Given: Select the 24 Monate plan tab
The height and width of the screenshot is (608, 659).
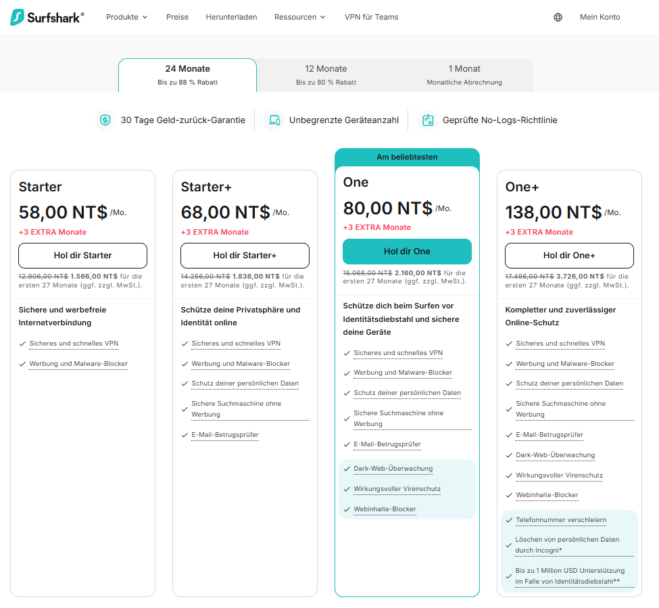Looking at the screenshot, I should 187,74.
